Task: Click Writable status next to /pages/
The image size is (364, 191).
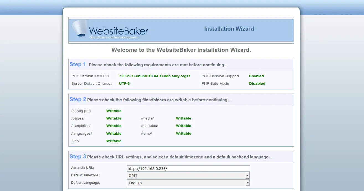Action: (x=114, y=118)
